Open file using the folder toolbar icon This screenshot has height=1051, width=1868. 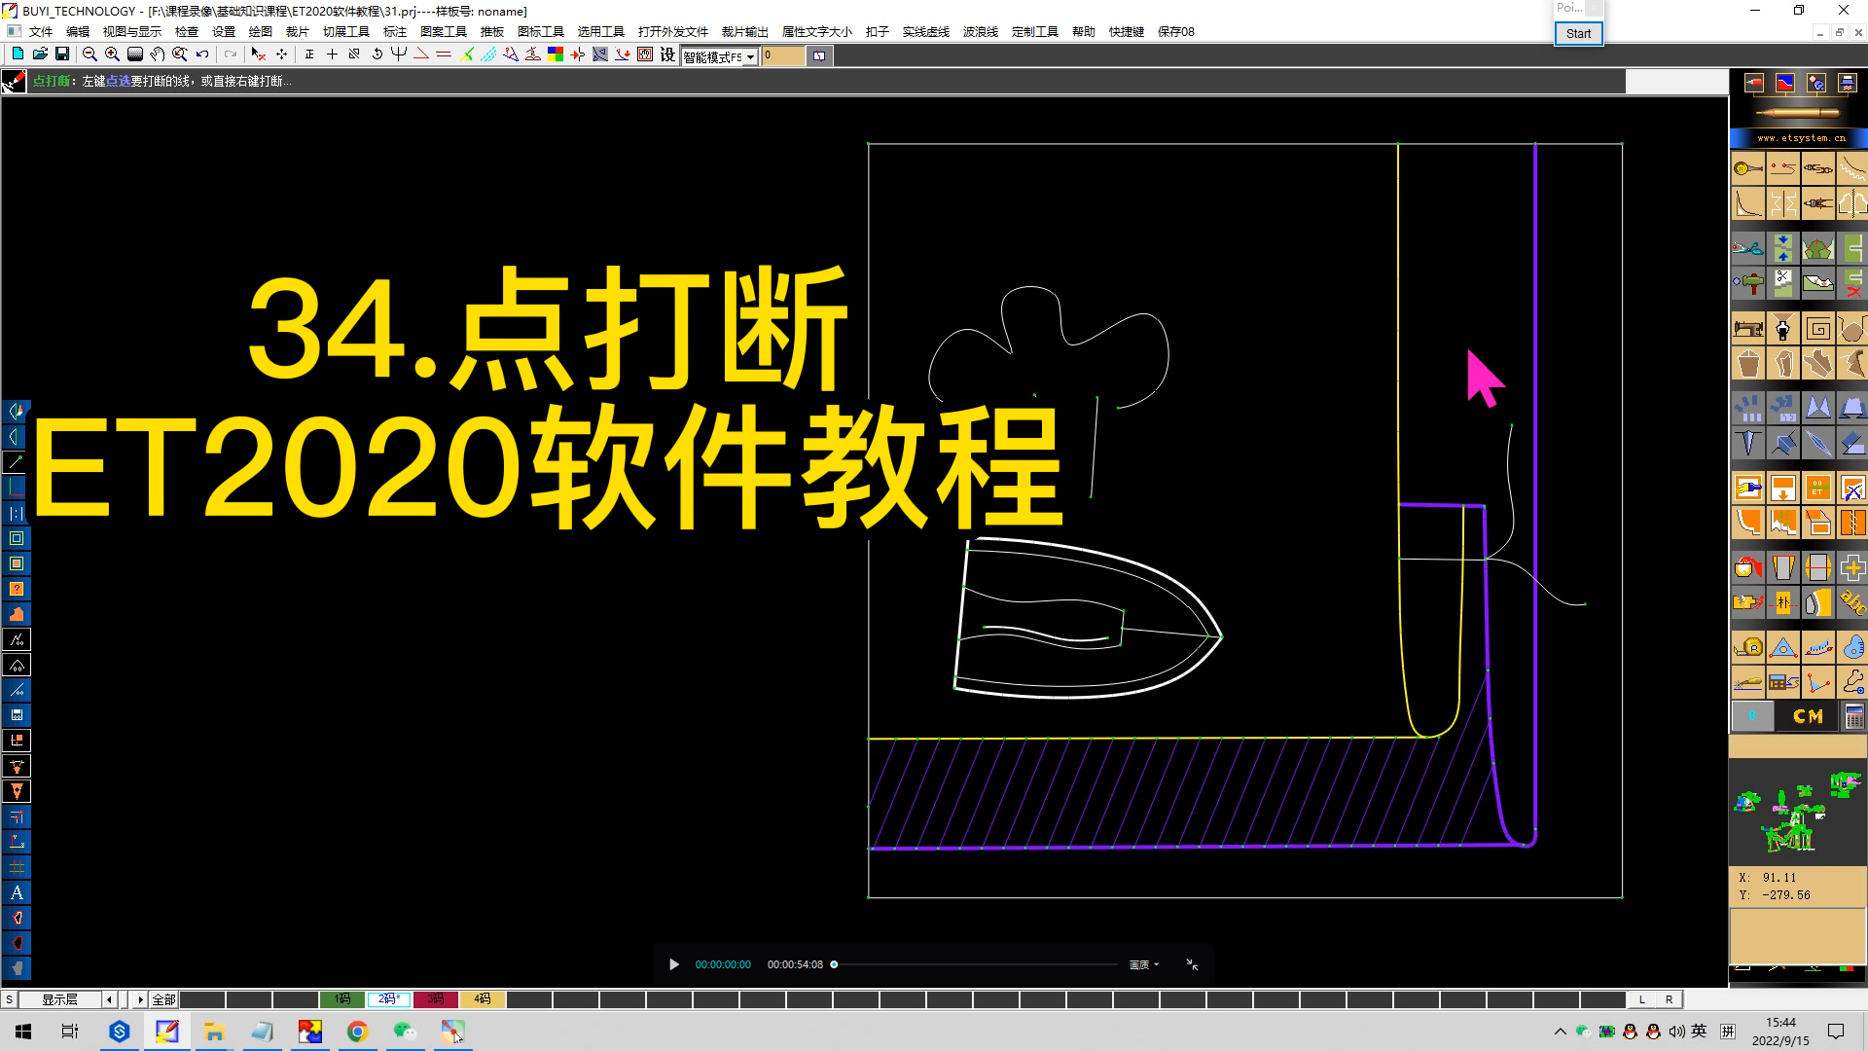pos(40,54)
